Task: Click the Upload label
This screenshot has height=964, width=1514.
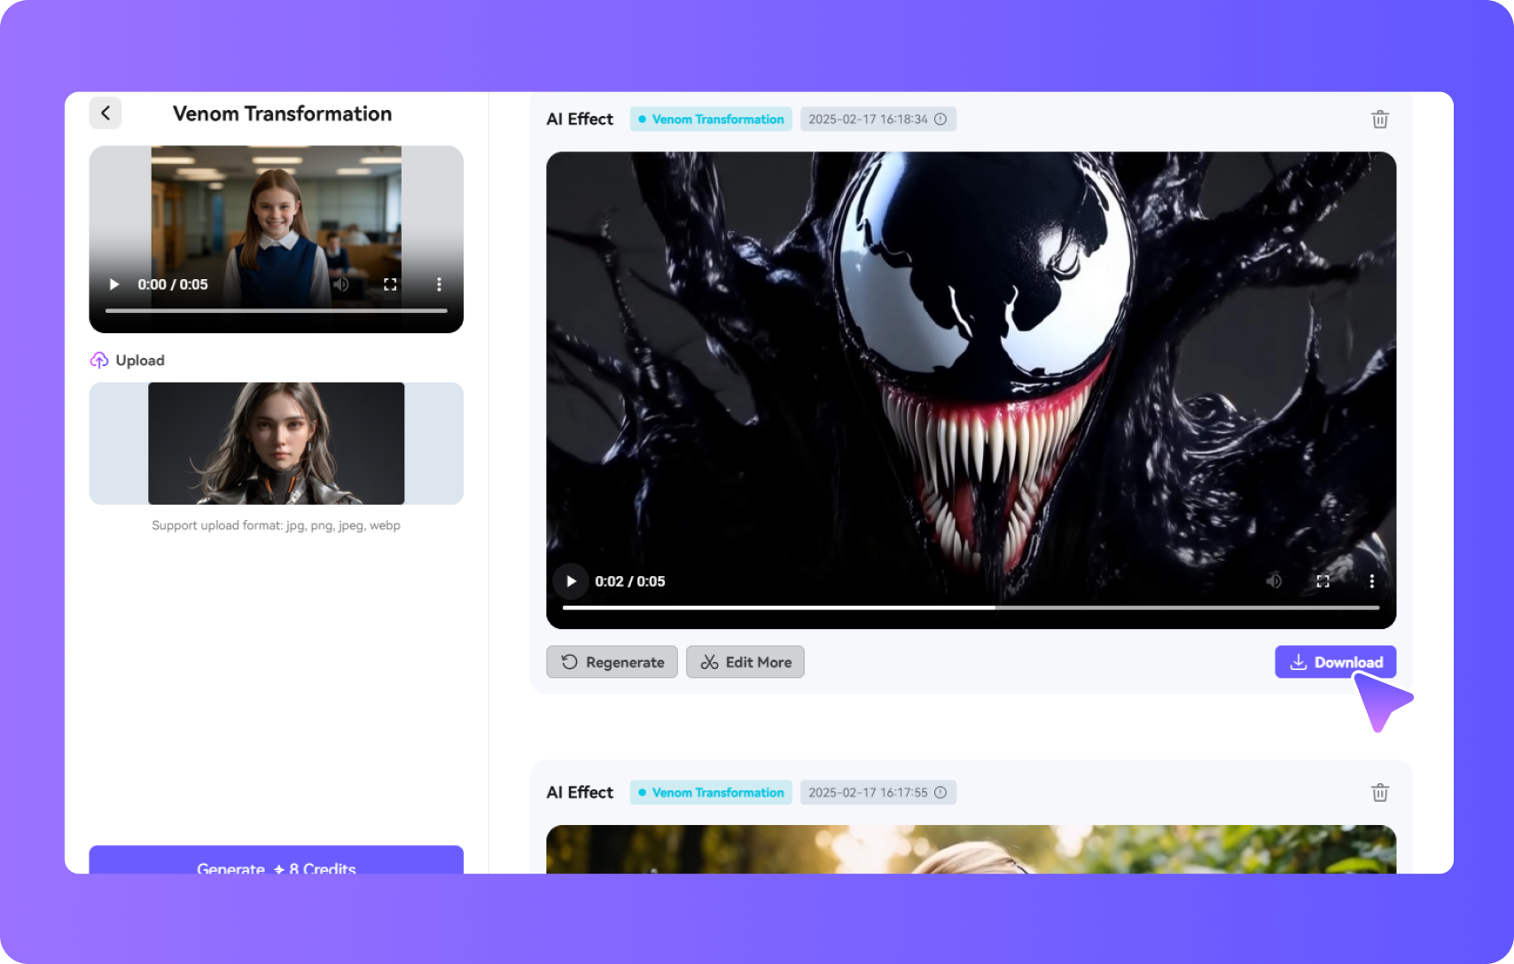Action: coord(140,361)
